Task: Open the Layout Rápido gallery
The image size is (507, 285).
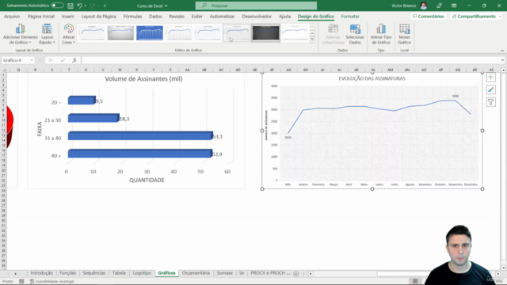Action: click(x=47, y=34)
